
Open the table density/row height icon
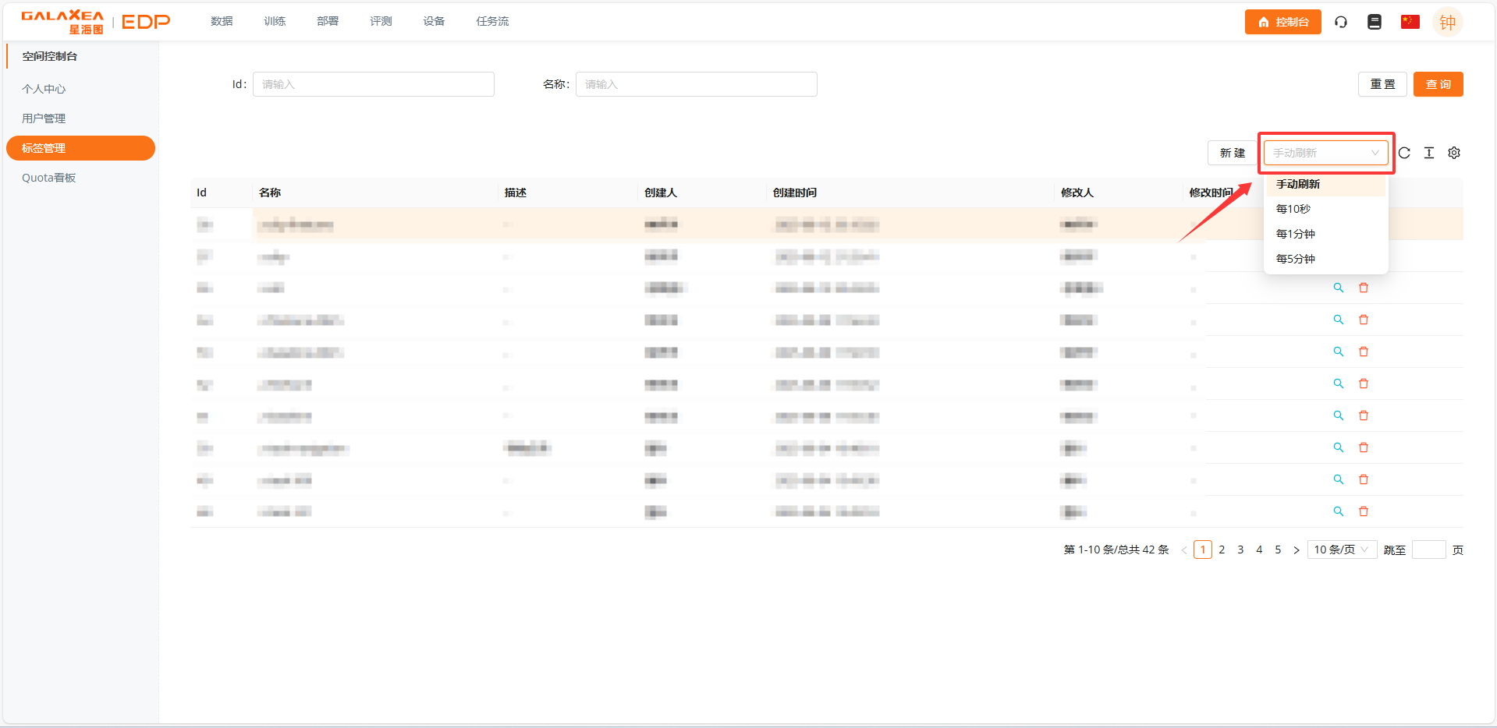point(1429,153)
